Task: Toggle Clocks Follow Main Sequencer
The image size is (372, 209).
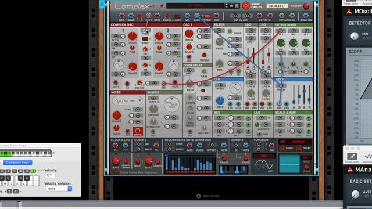Action: (116, 172)
